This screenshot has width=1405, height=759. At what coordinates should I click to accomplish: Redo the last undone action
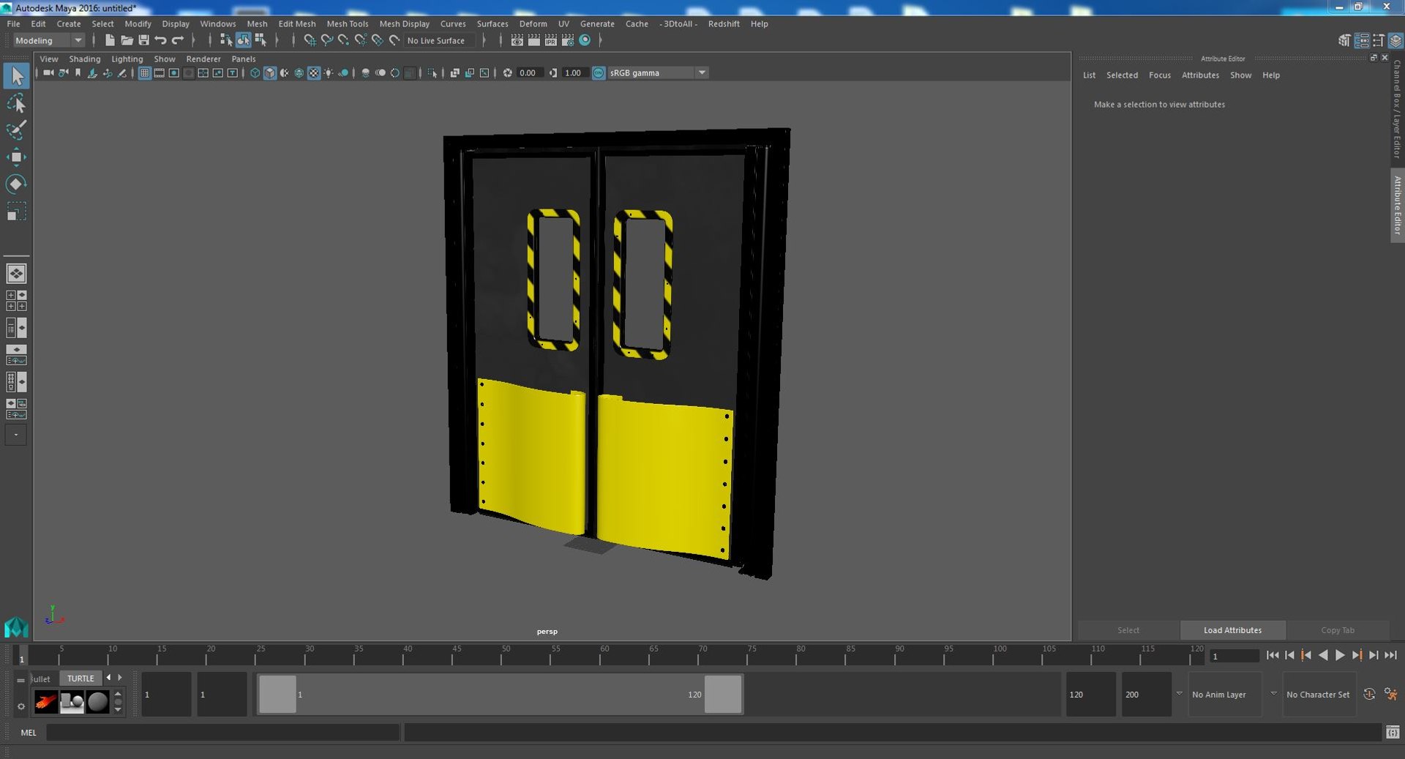click(x=177, y=40)
